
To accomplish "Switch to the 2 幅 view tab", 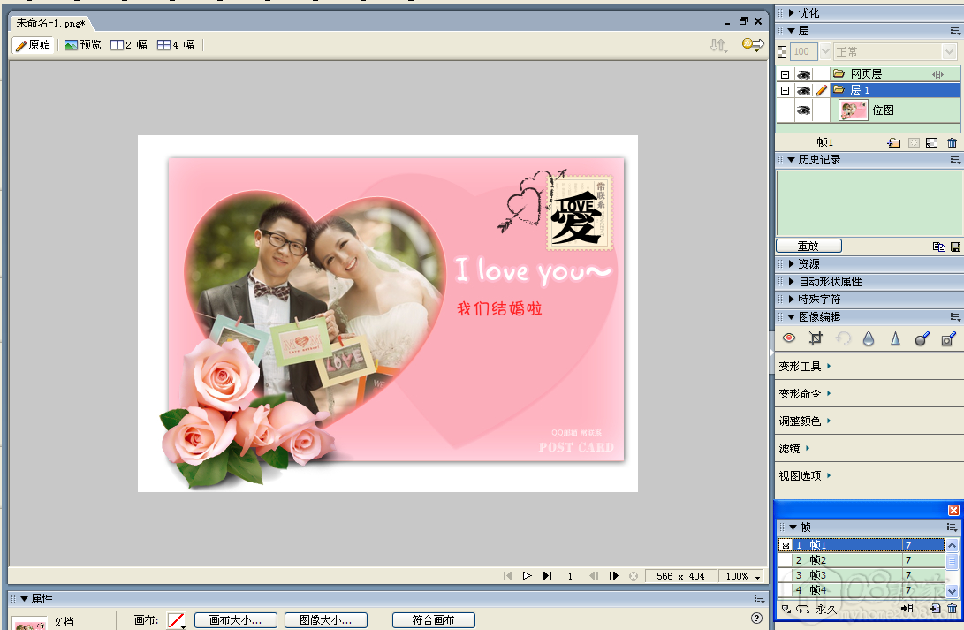I will 129,45.
